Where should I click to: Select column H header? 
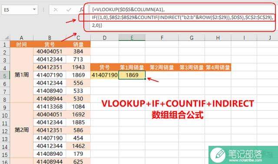[218, 38]
